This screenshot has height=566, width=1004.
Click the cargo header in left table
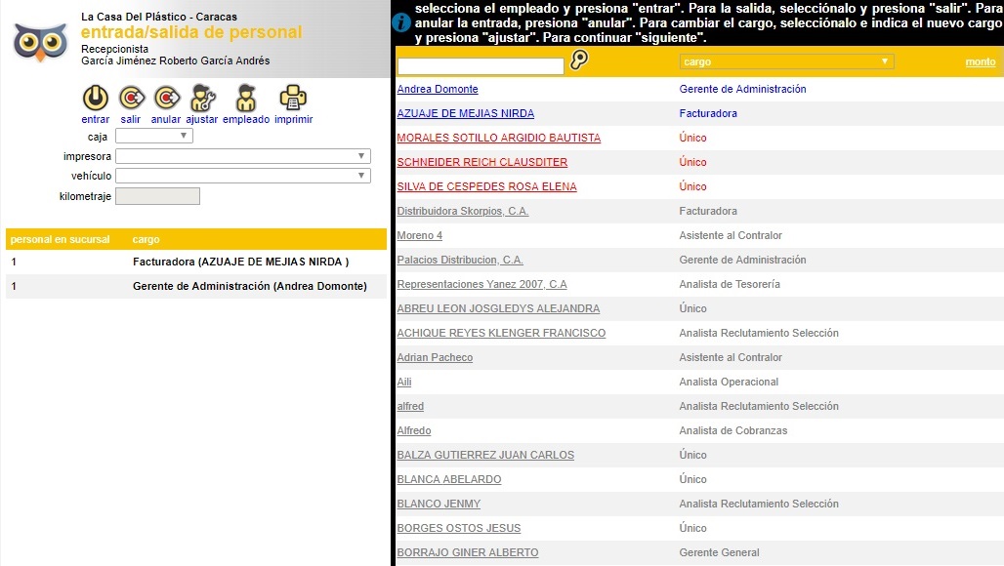pyautogui.click(x=146, y=239)
